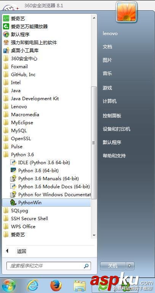
Task: Open Python 3.6 Manuals (64-bit) icon
Action: coord(13,179)
